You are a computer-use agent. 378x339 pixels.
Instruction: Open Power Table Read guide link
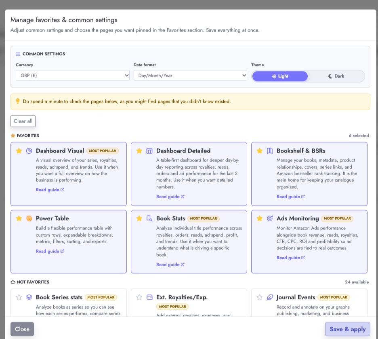[x=50, y=251]
